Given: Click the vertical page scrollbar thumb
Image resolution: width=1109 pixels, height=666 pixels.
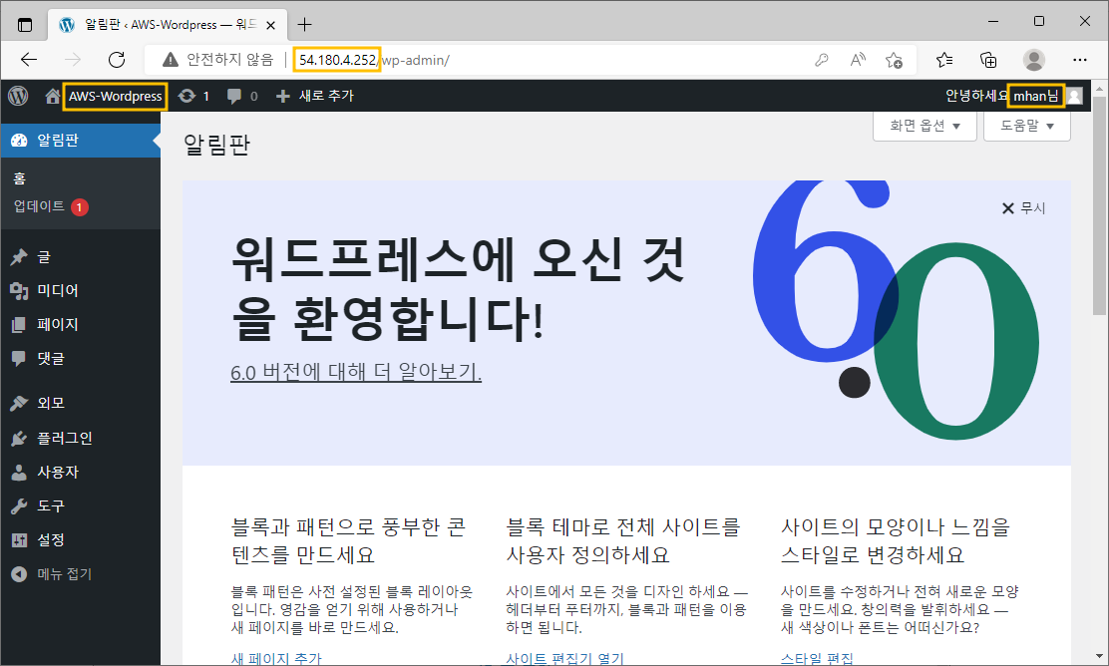Looking at the screenshot, I should tap(1100, 205).
